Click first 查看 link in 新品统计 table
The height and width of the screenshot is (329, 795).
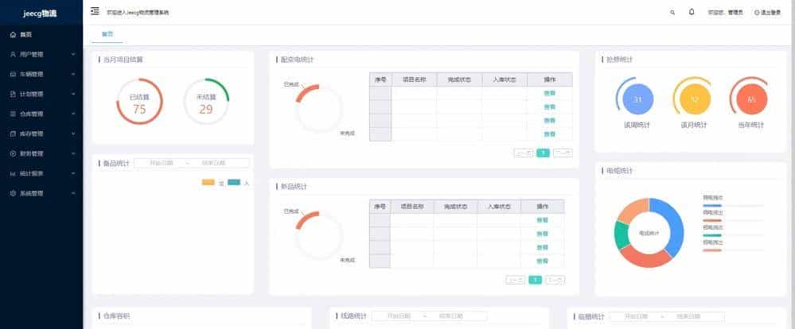543,220
